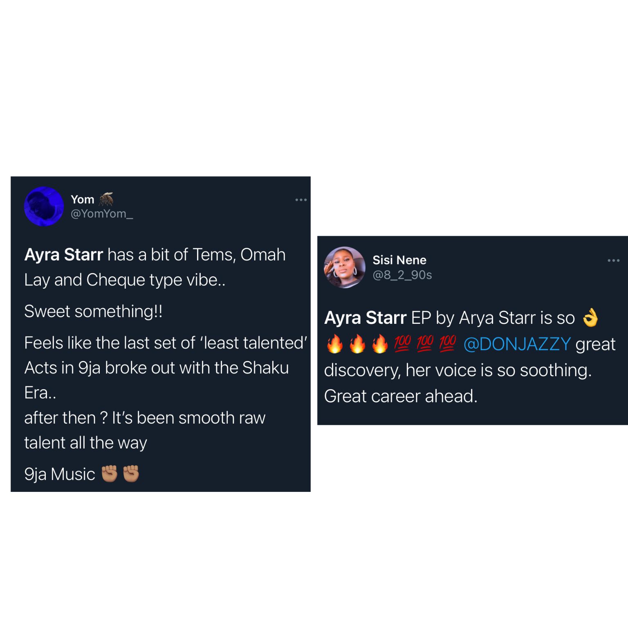Screen dimensions: 628x628
Task: Select the display name Yom
Action: 83,199
